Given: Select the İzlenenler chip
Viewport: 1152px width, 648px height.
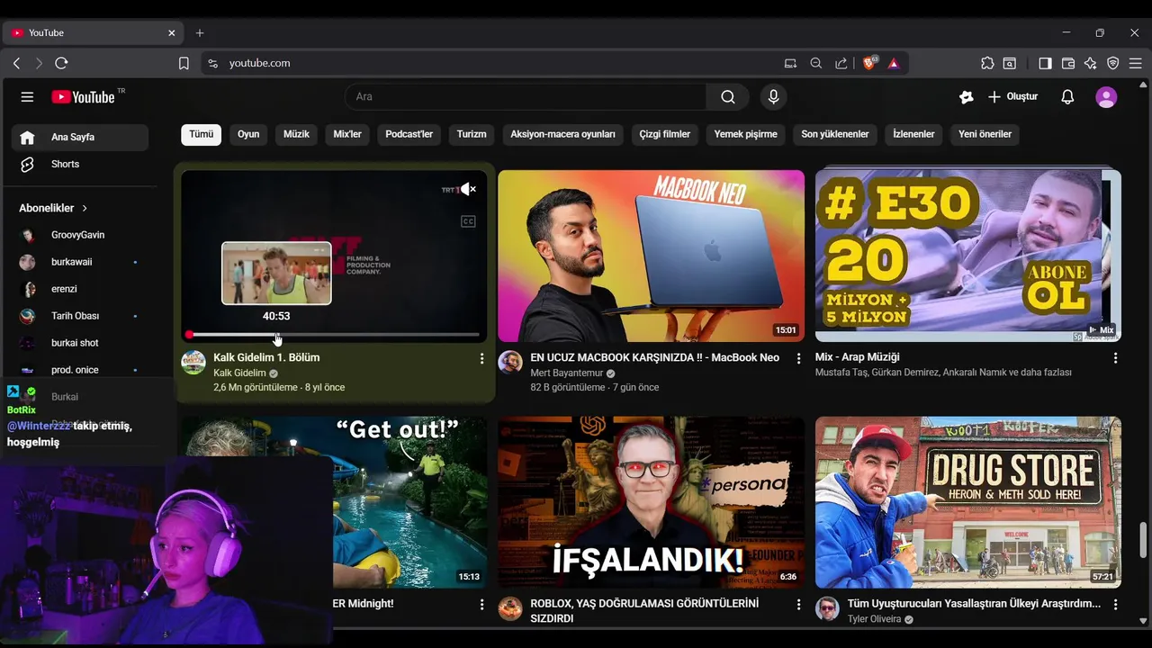Looking at the screenshot, I should pos(913,134).
